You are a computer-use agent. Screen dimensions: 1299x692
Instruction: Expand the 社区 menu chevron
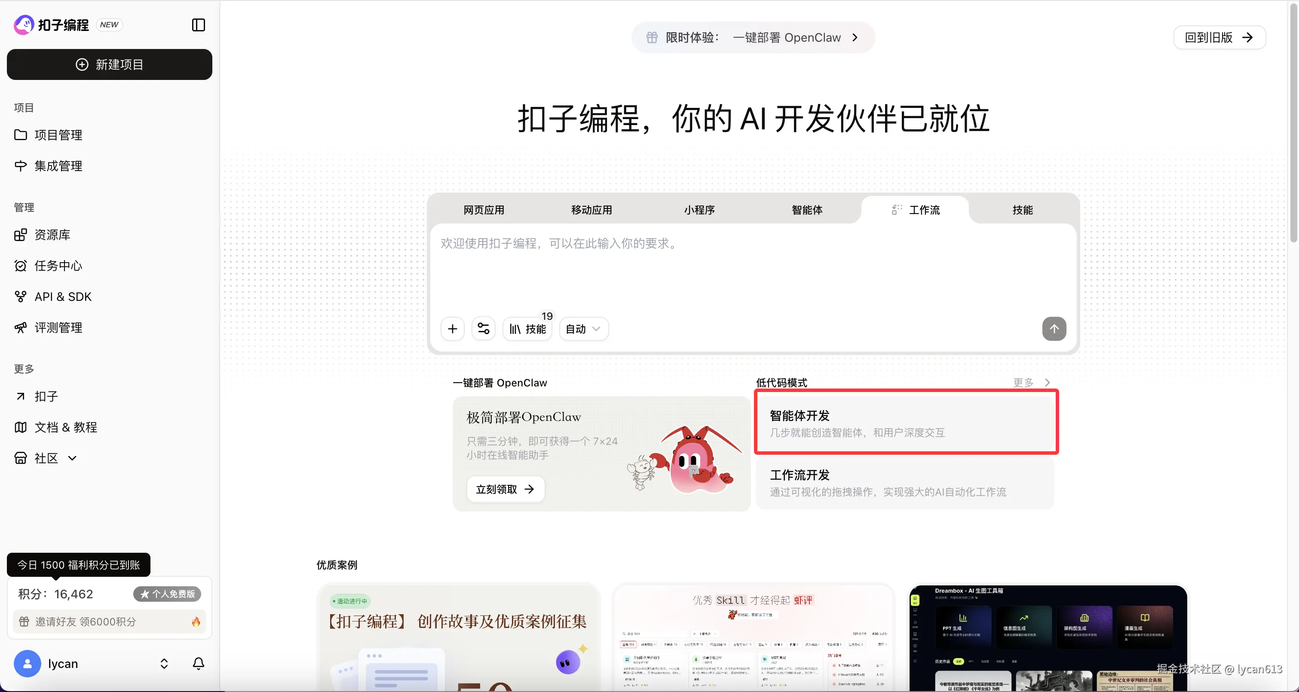tap(72, 458)
